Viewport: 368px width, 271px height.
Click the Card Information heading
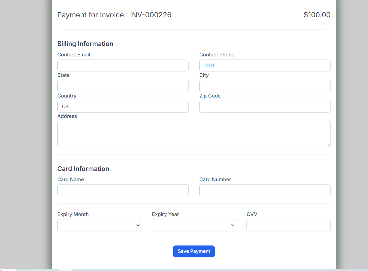pos(83,169)
